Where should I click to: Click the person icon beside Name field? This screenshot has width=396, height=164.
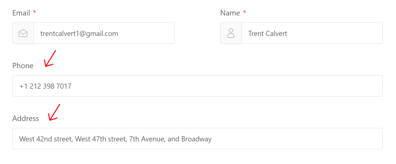click(x=231, y=33)
